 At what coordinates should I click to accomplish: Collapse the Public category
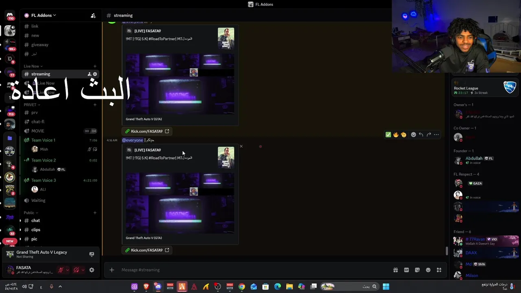pyautogui.click(x=31, y=212)
